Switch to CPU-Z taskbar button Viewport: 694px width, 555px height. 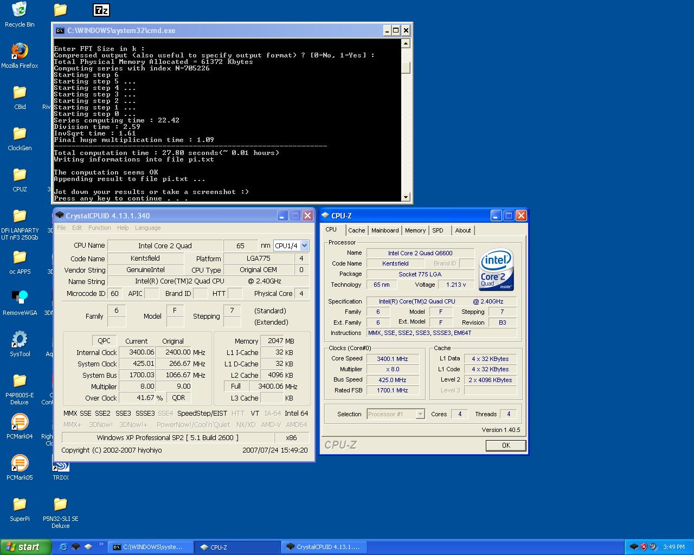click(x=237, y=547)
